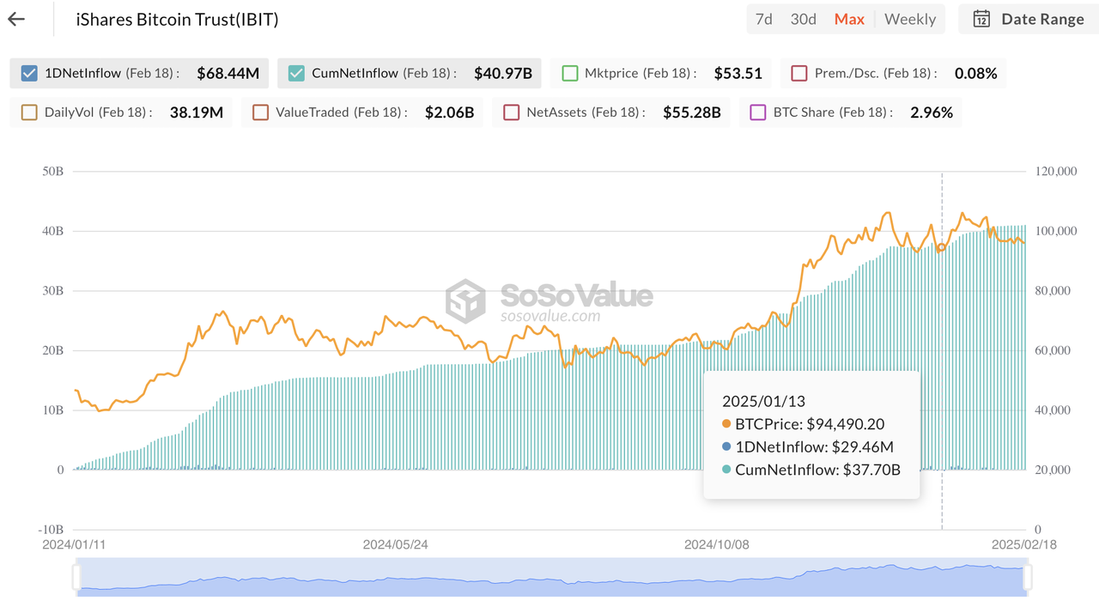Click the iShares Bitcoin Trust(IBIT) title
This screenshot has height=607, width=1099.
coord(177,19)
